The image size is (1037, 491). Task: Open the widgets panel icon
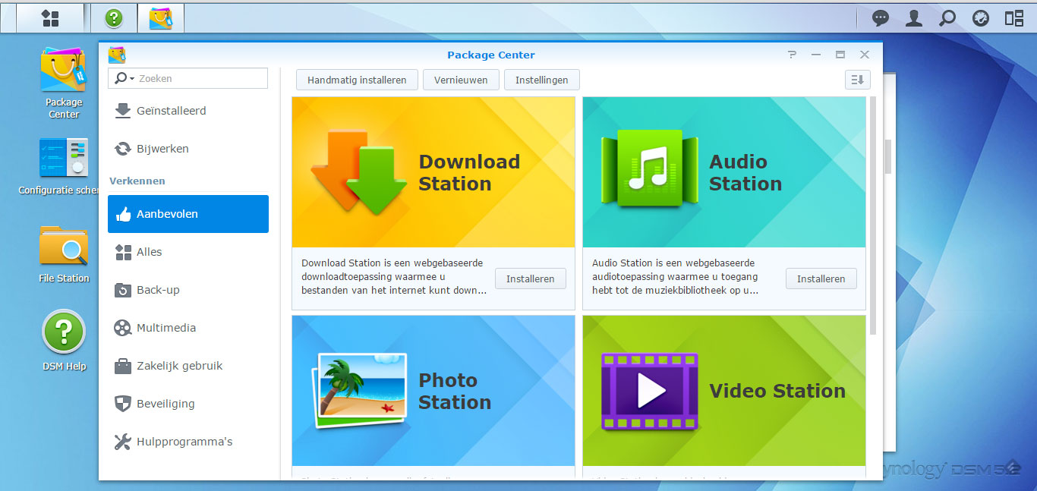(1014, 18)
